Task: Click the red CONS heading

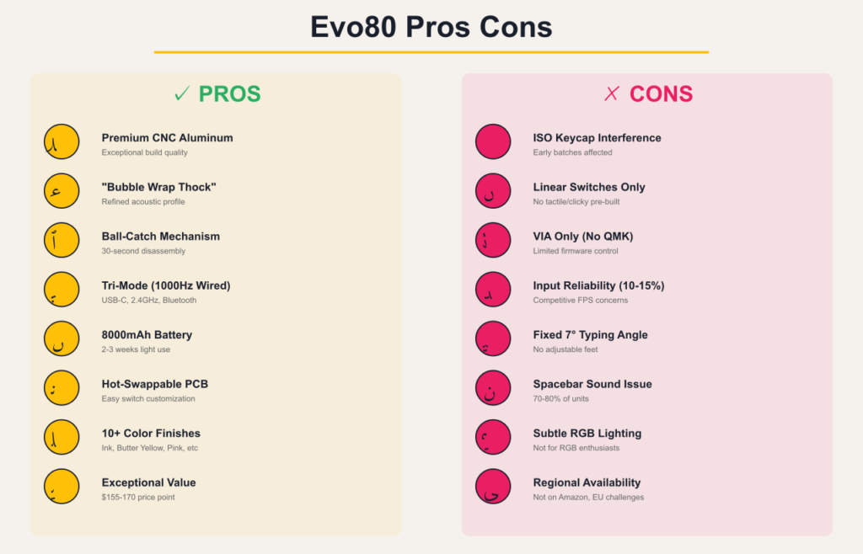Action: click(661, 94)
